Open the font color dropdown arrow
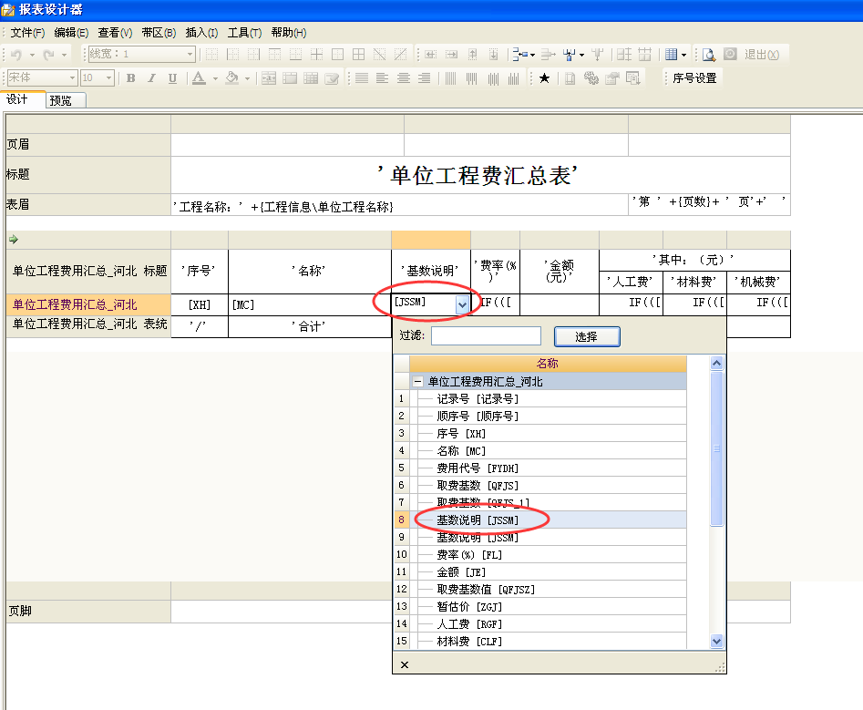Image resolution: width=863 pixels, height=710 pixels. click(x=215, y=78)
